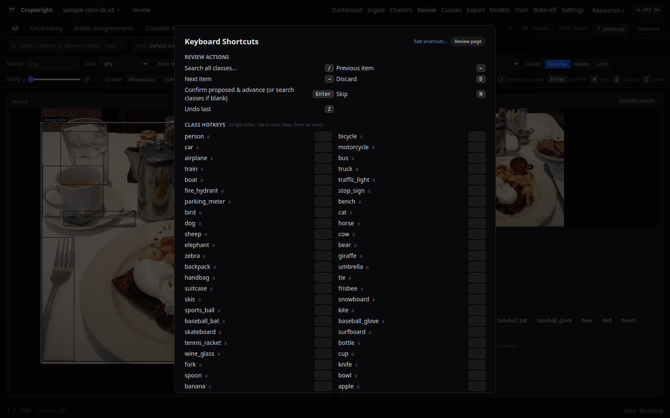Focus the hotkey field for person
Viewport: 670px width, 418px height.
click(323, 136)
